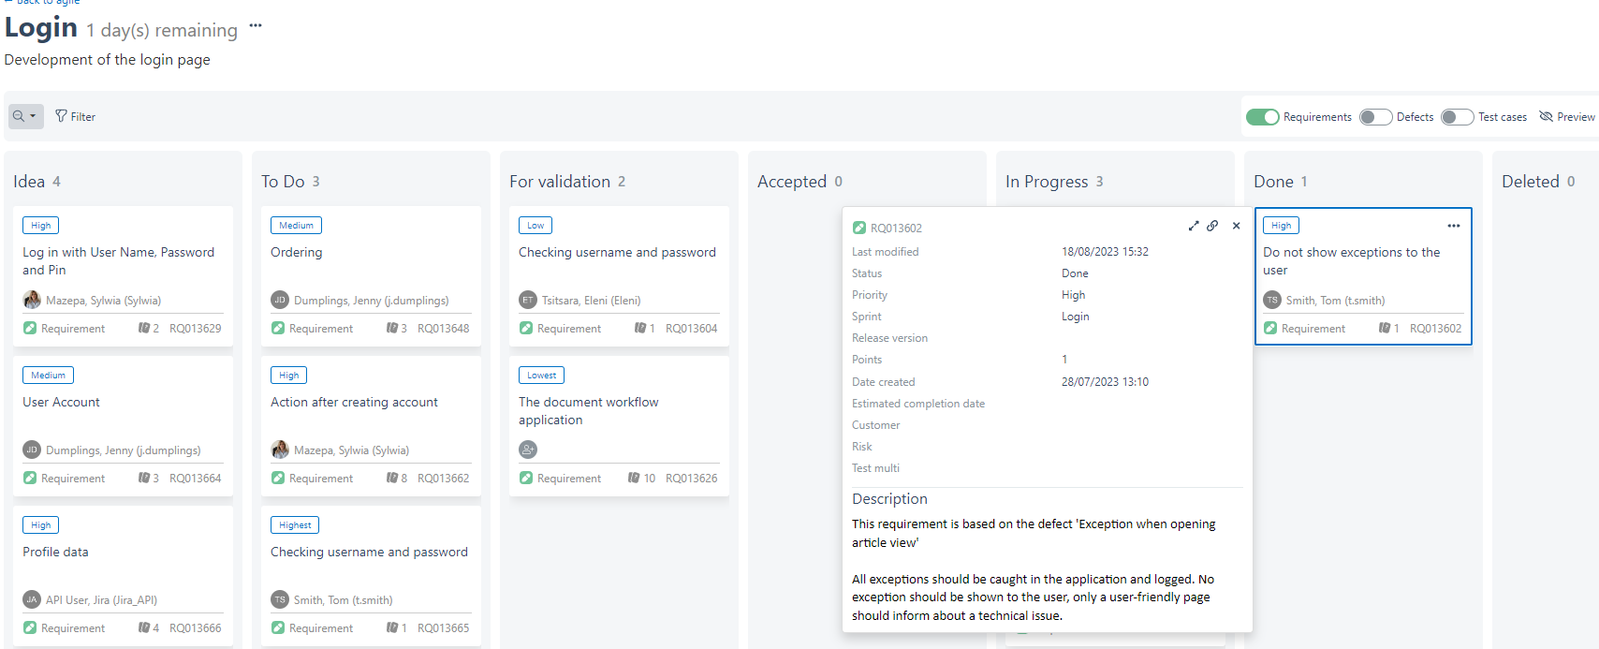Enable the Defects toggle
This screenshot has width=1599, height=649.
(1375, 117)
